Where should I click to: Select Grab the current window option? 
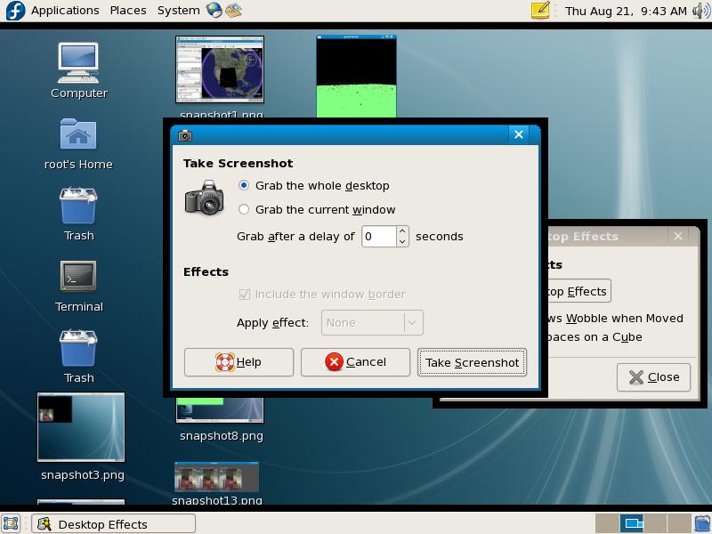click(244, 209)
